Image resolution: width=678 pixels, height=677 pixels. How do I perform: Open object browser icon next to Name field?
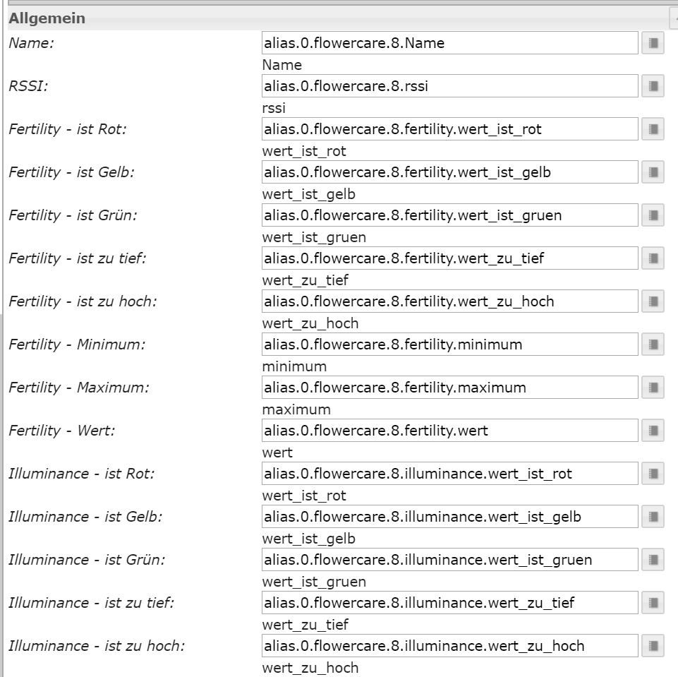(653, 43)
